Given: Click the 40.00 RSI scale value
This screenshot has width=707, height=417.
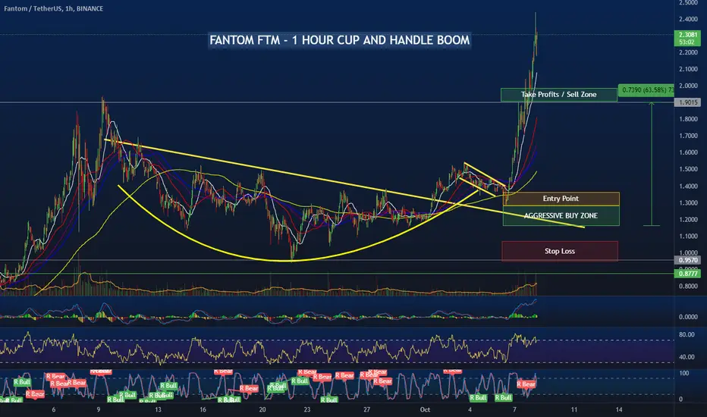Looking at the screenshot, I should click(x=687, y=356).
